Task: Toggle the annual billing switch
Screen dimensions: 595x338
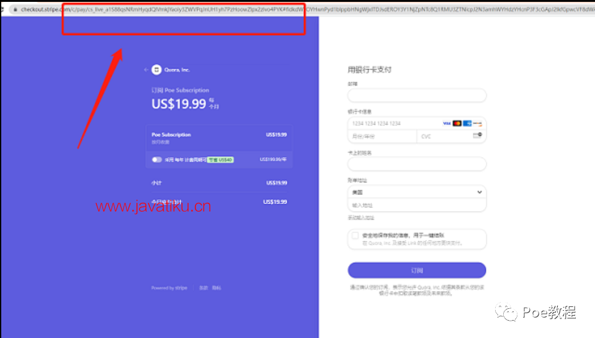Action: coord(157,160)
